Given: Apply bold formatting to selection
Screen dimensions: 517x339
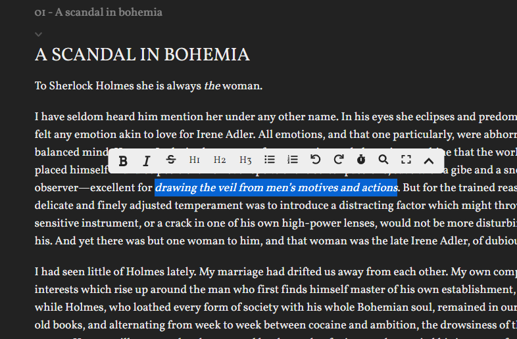Looking at the screenshot, I should [x=123, y=161].
